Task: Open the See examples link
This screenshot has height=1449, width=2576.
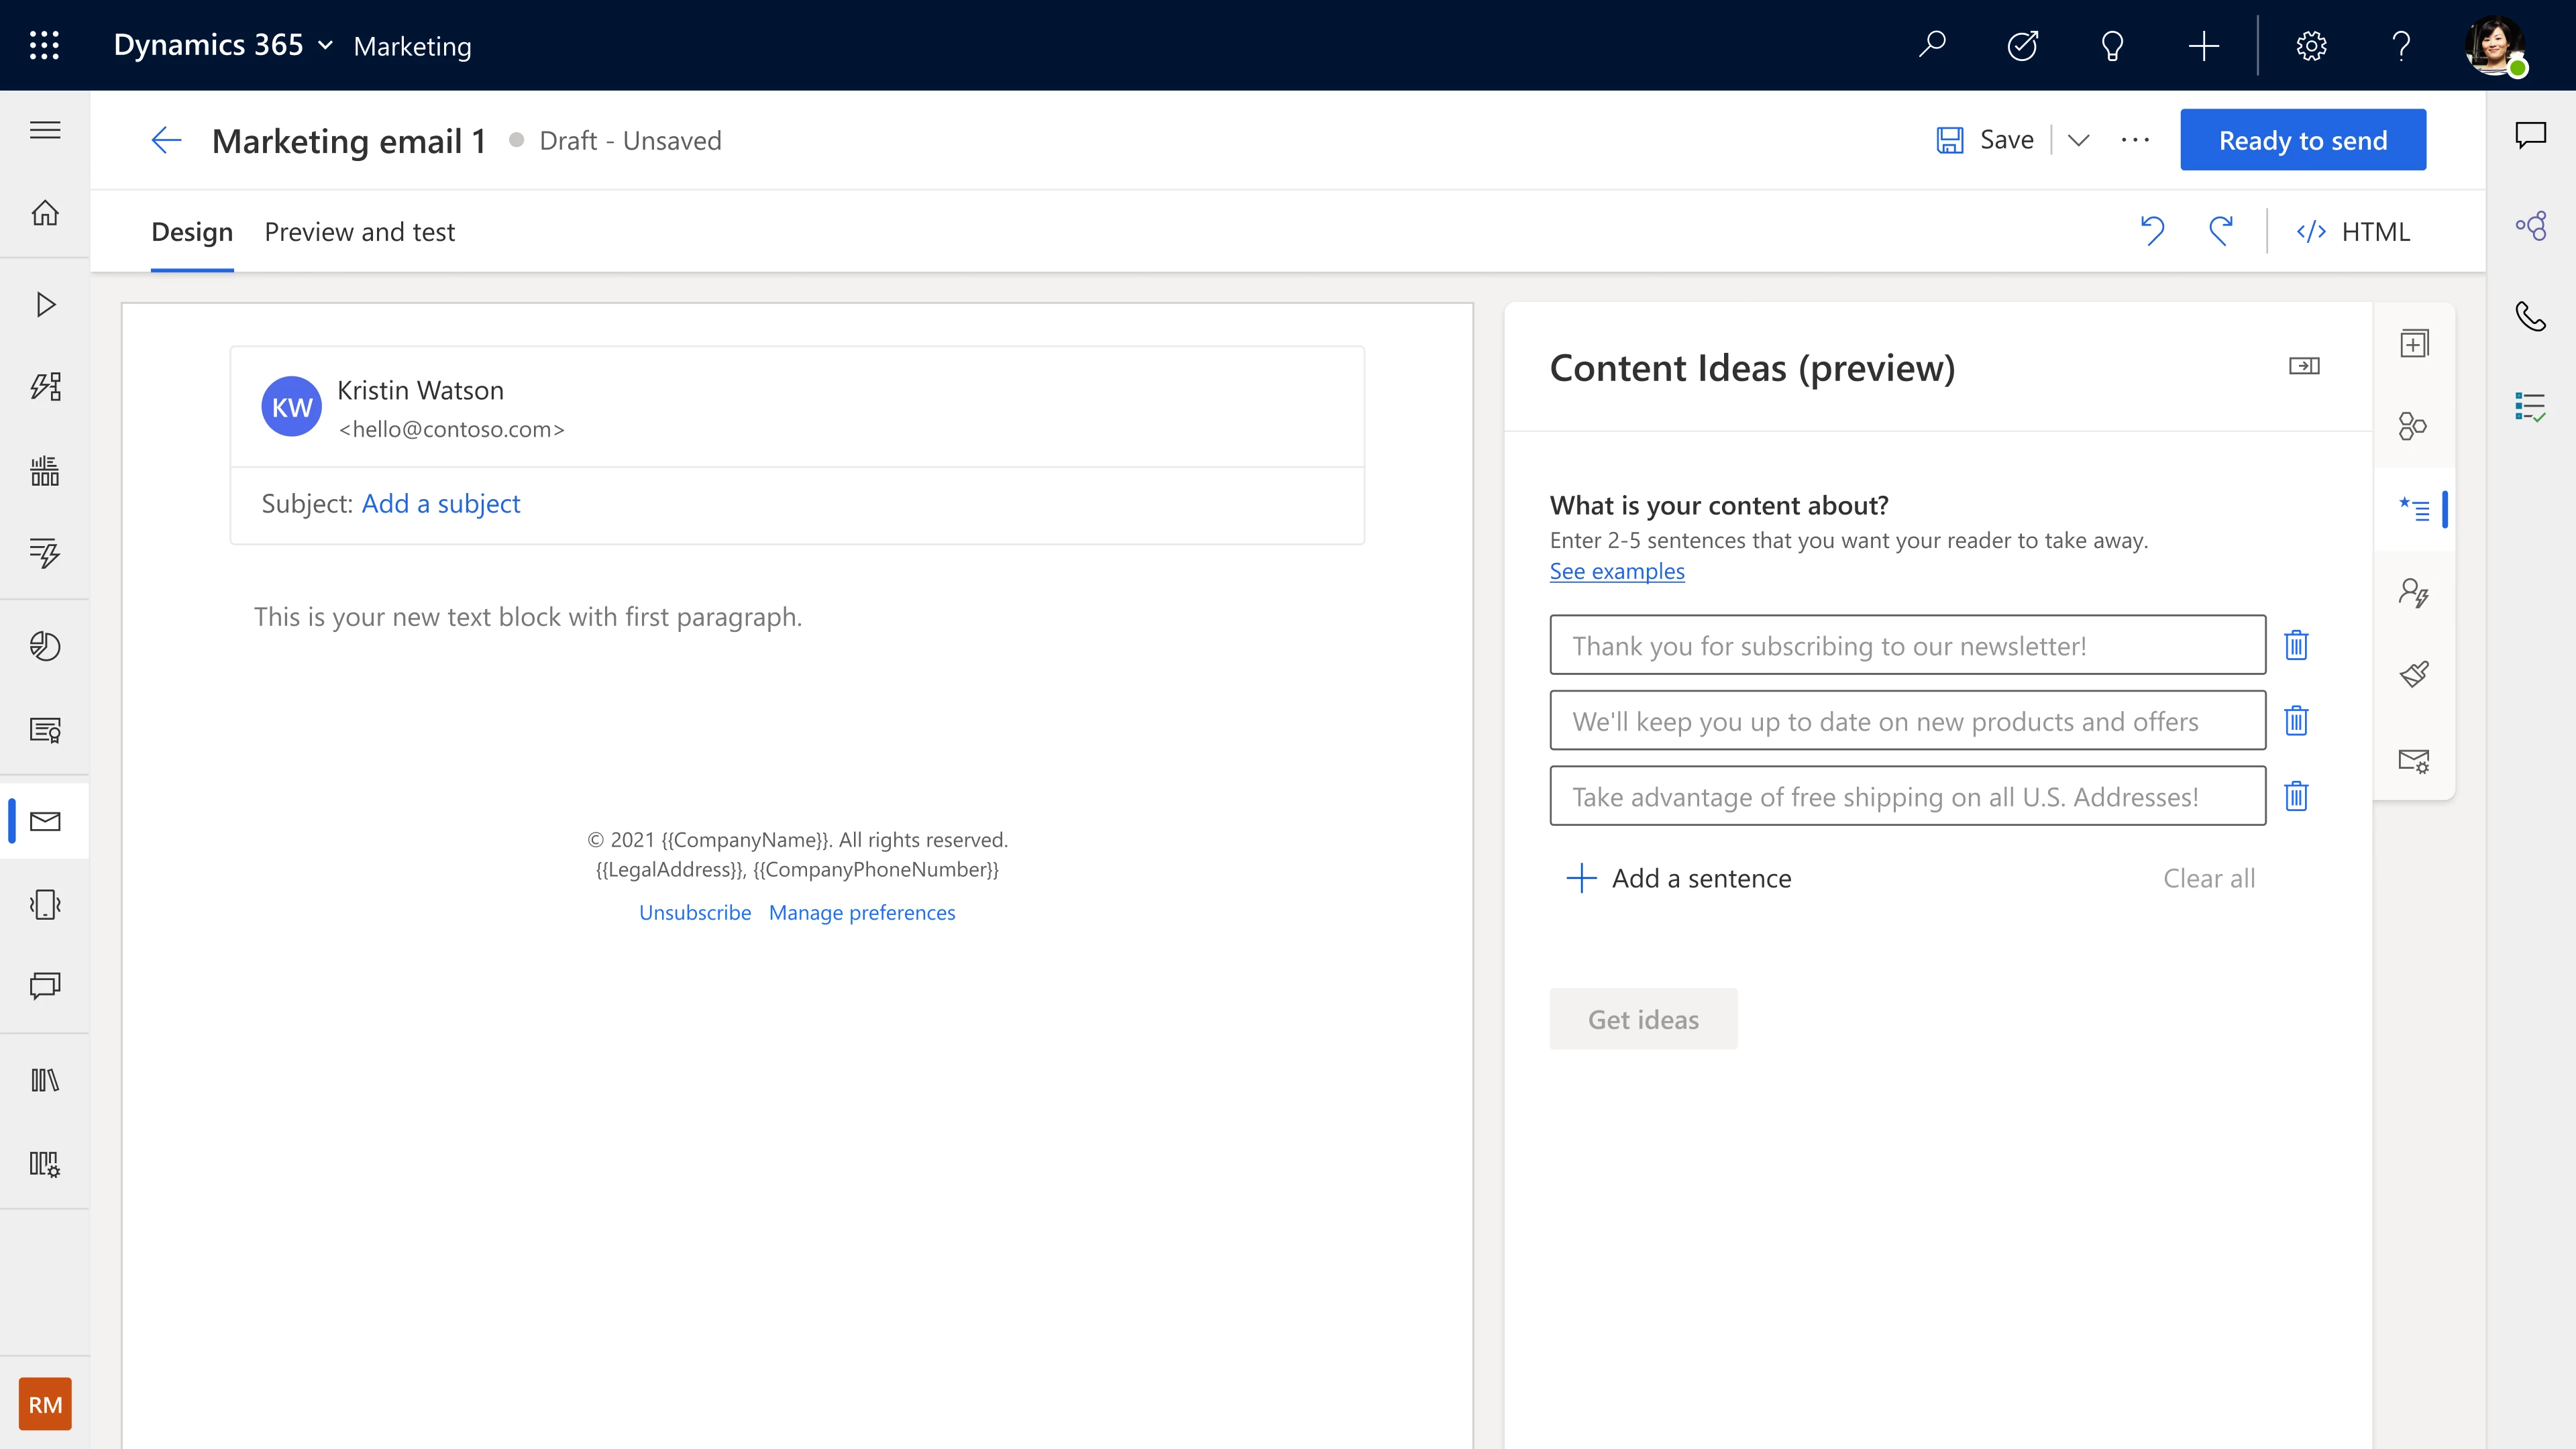Action: [x=1616, y=571]
